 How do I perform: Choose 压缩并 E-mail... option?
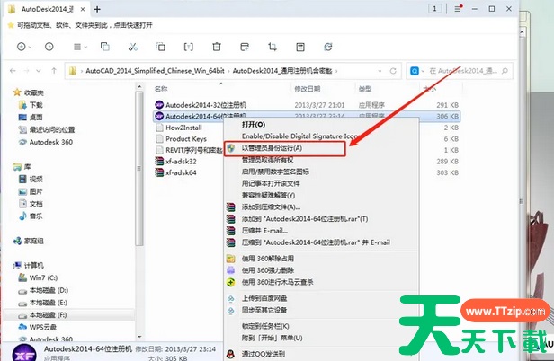[x=264, y=231]
